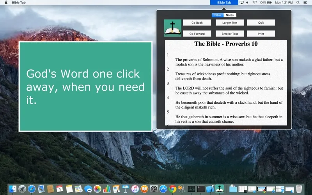This screenshot has height=195, width=312.
Task: Launch Google Chrome from the dock
Action: point(172,189)
